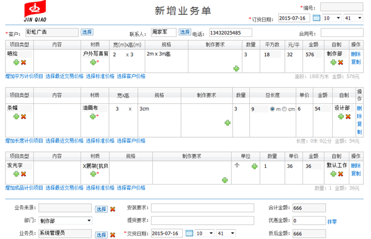Open calendar picker beside 交货日期 field

pyautogui.click(x=189, y=233)
